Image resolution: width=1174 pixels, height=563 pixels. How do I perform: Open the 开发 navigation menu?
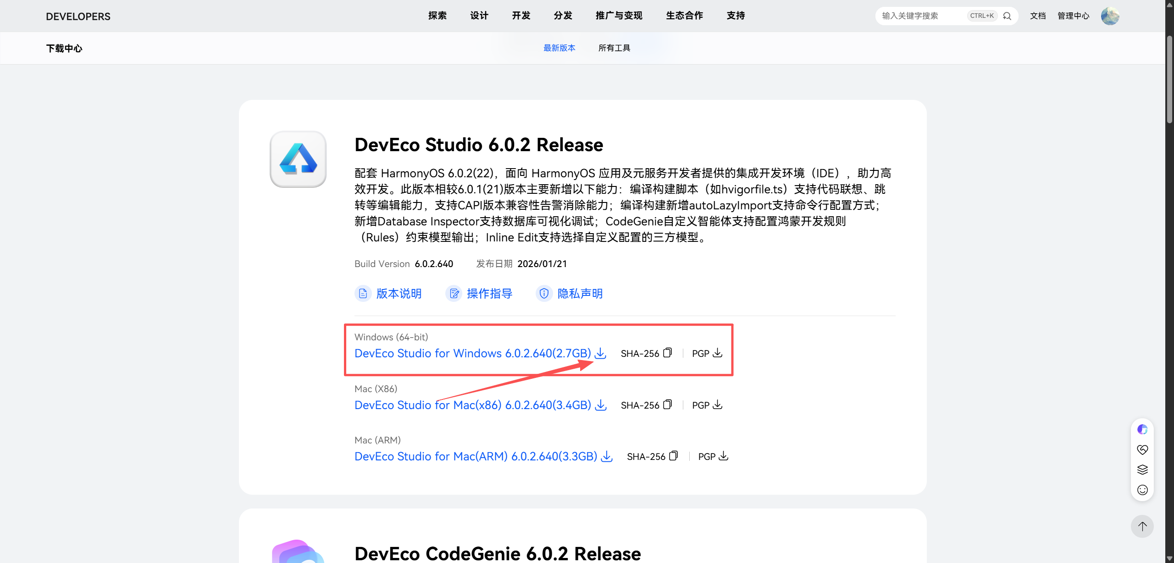tap(521, 16)
